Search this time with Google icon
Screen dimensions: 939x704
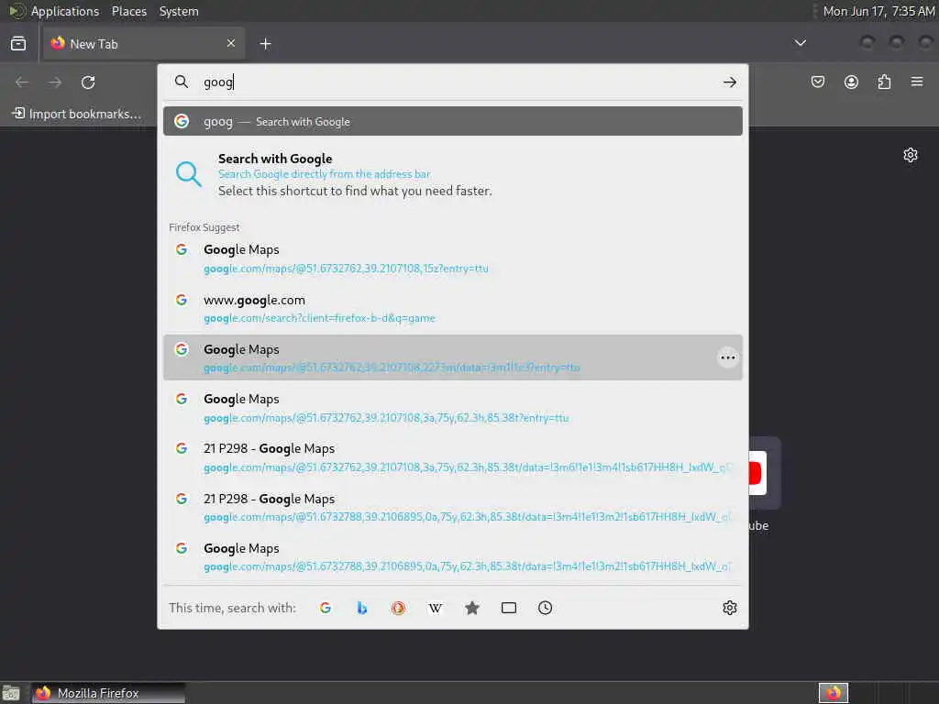coord(326,608)
